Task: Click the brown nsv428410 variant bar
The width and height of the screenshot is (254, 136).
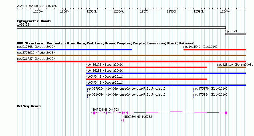Action: point(232,67)
